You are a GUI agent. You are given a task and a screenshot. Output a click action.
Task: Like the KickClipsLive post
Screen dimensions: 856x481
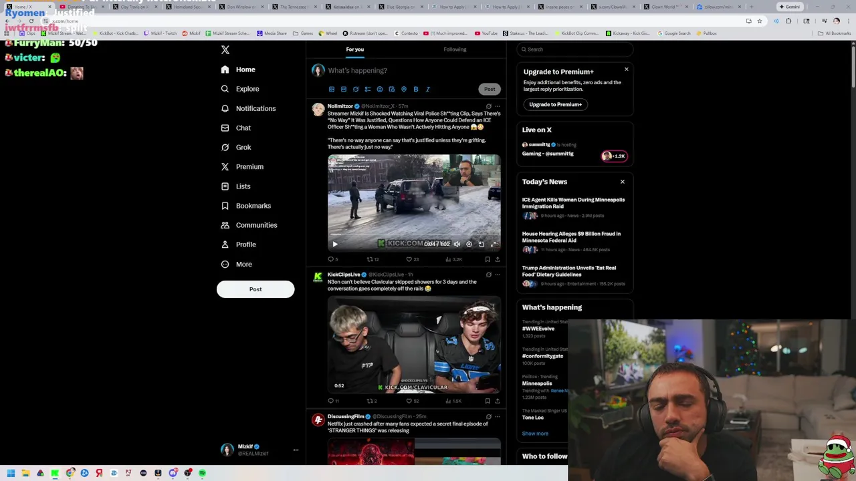coord(412,401)
